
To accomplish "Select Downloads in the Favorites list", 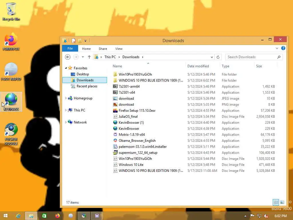I will (x=85, y=80).
